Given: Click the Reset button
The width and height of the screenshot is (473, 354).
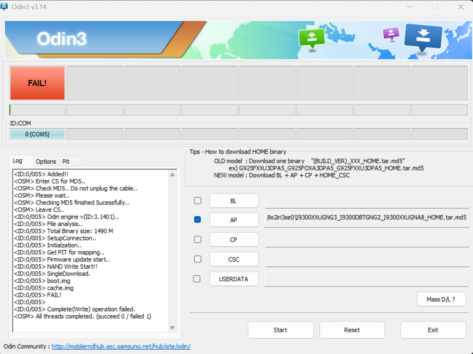Looking at the screenshot, I should 352,330.
